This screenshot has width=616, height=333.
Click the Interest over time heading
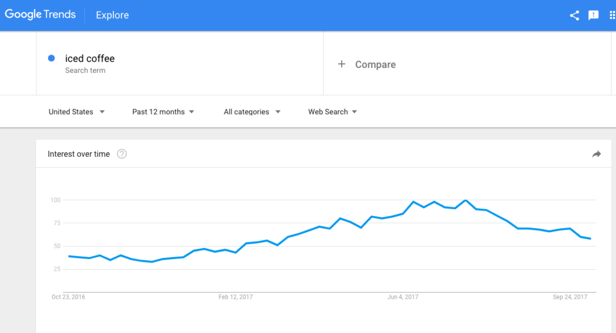coord(79,154)
